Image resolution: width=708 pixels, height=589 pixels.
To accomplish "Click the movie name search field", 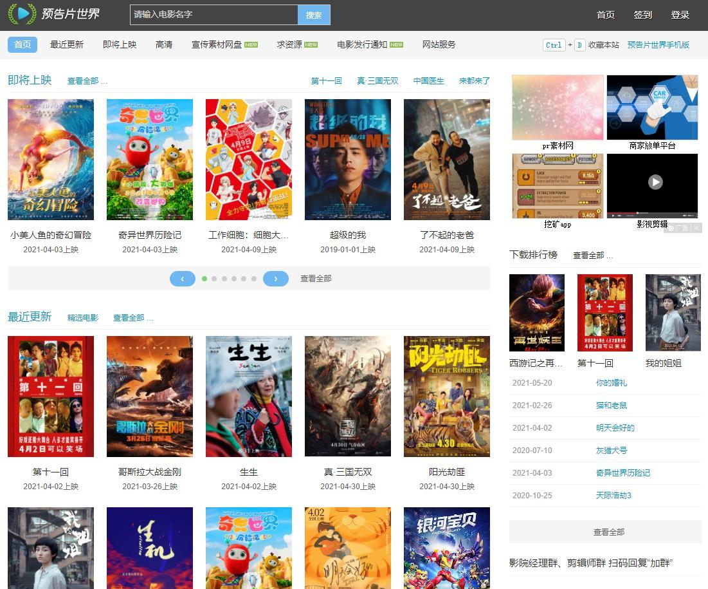I will click(213, 14).
